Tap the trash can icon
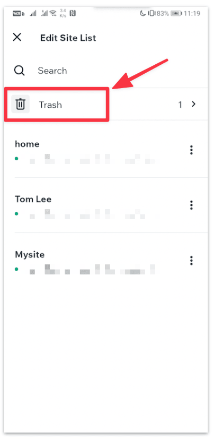 20,105
